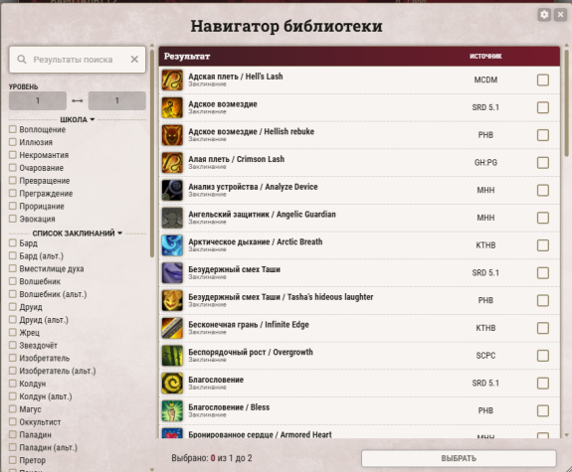Collapse the СПИСОК ЗАКЛИНАНИЙ section
This screenshot has height=472, width=572.
coord(77,233)
